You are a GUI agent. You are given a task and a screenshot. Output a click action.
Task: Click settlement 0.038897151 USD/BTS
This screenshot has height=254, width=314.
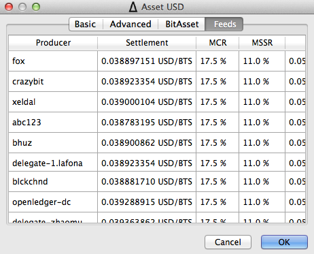(x=147, y=61)
